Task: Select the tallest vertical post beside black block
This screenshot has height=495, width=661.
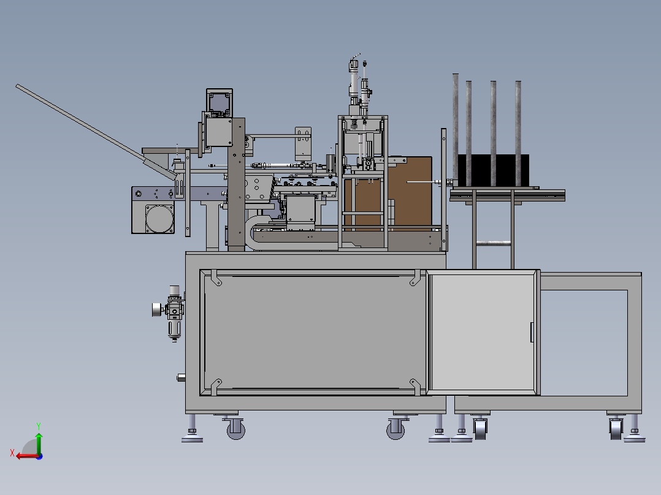Action: (455, 126)
